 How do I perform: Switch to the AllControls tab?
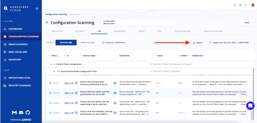(x=57, y=31)
